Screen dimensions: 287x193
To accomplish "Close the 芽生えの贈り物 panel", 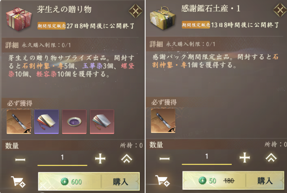I will [x=136, y=11].
